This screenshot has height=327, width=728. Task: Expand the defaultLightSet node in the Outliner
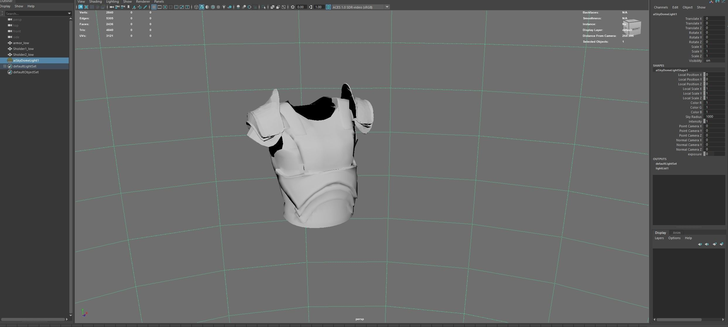pyautogui.click(x=5, y=66)
